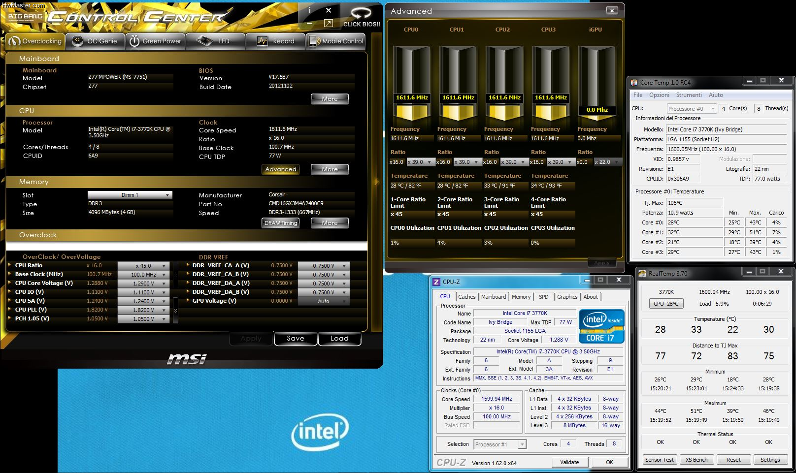The height and width of the screenshot is (473, 796).
Task: Open the Base Clock 100.0 MHz dropdown
Action: 144,275
